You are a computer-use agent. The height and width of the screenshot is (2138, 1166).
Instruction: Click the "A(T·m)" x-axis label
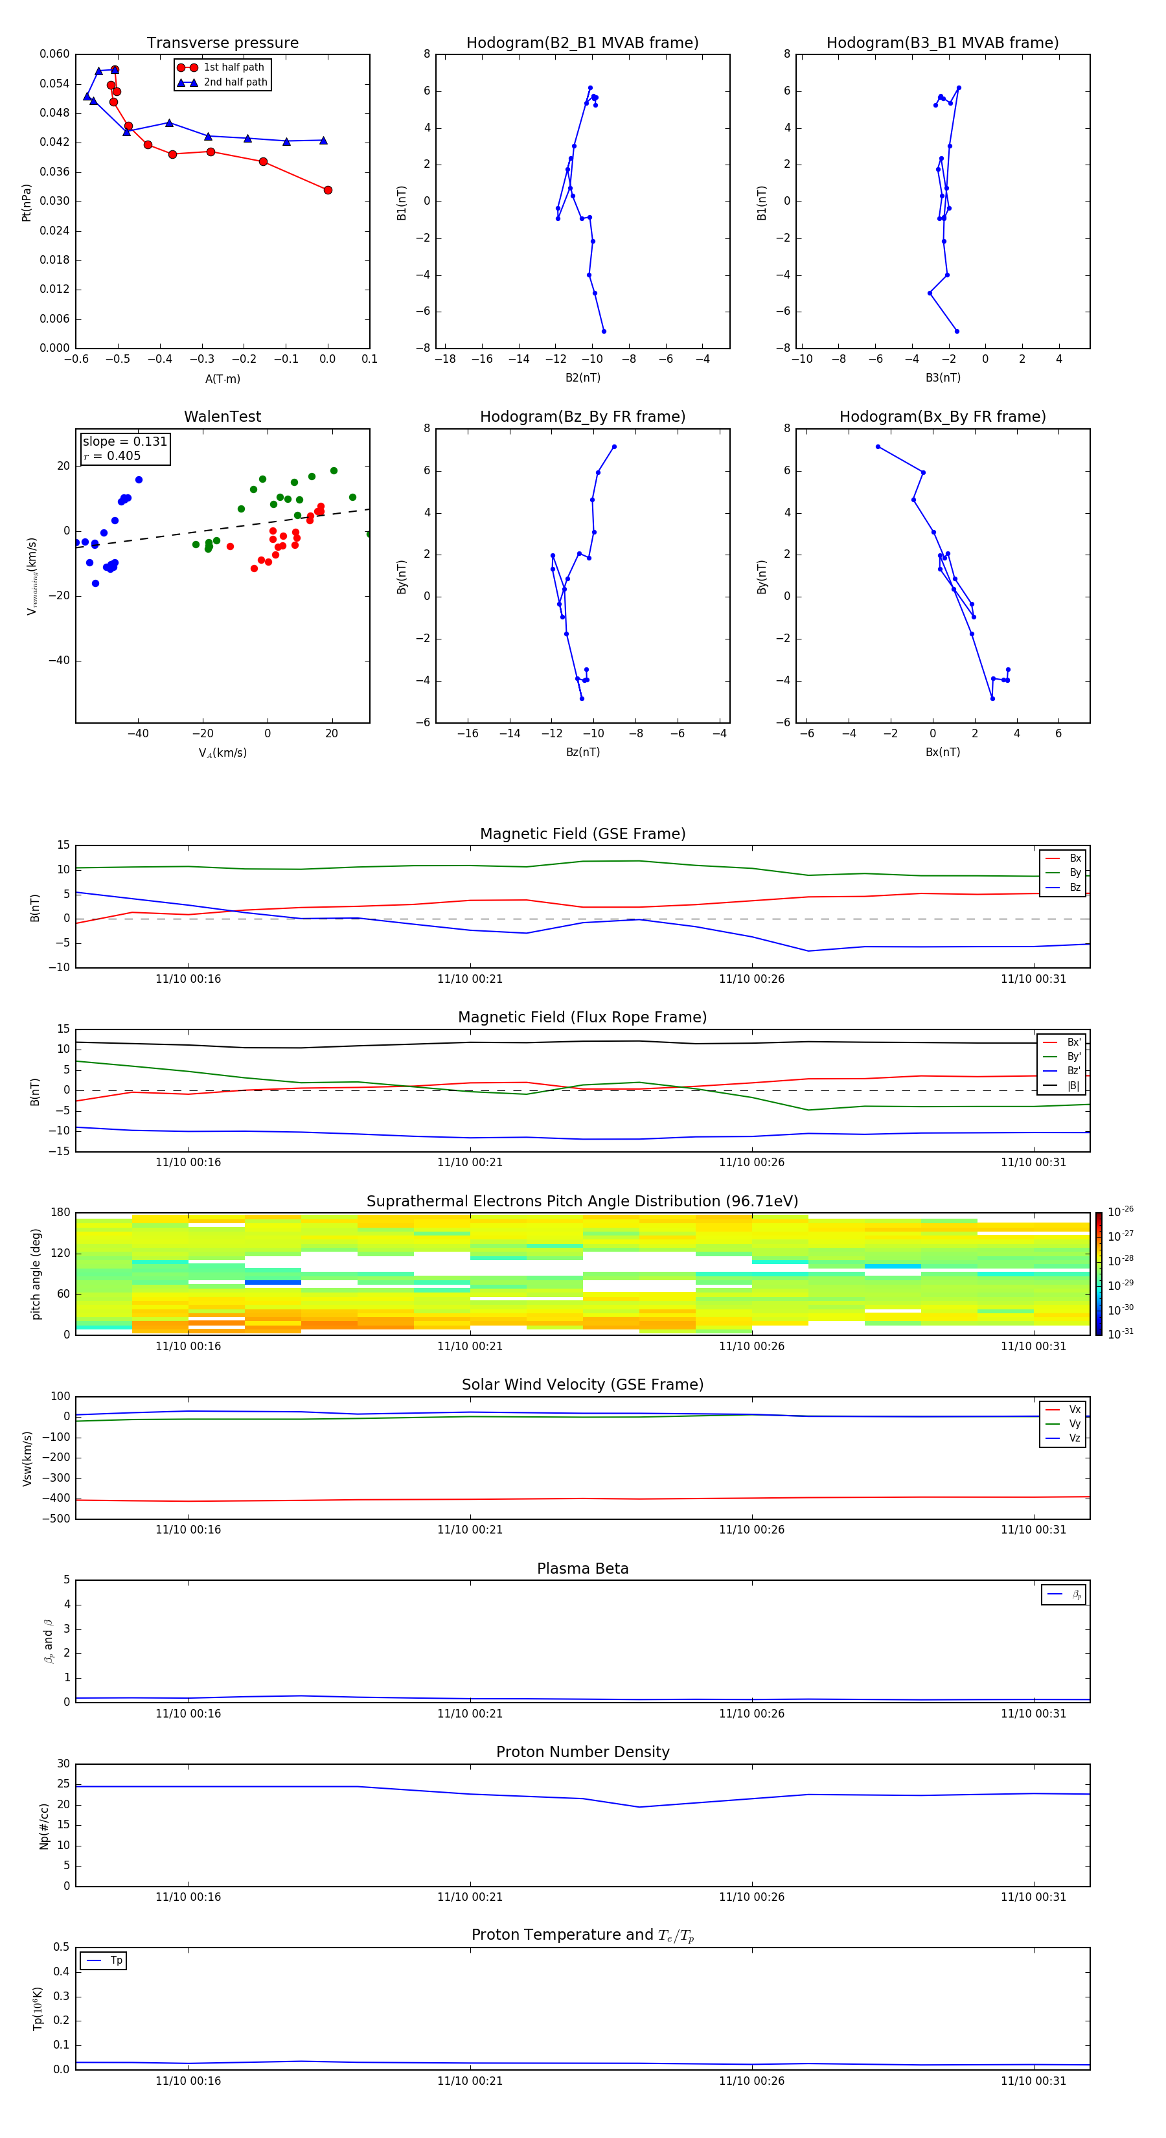coord(222,378)
